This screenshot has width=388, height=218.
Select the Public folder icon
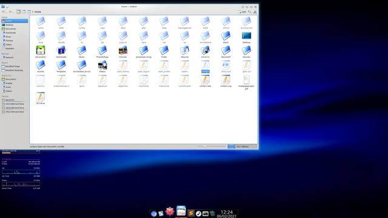pos(164,50)
